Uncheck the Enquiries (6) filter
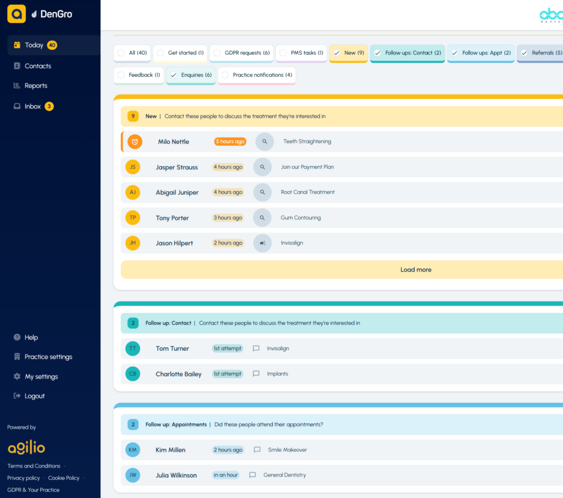 pos(191,75)
